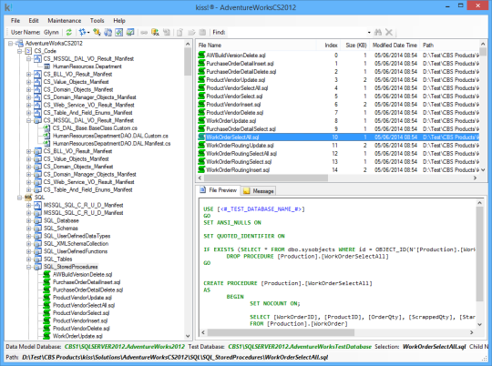
Task: Click the SQL icon beside ProductVendorUpdate.sql in list
Action: (x=201, y=79)
